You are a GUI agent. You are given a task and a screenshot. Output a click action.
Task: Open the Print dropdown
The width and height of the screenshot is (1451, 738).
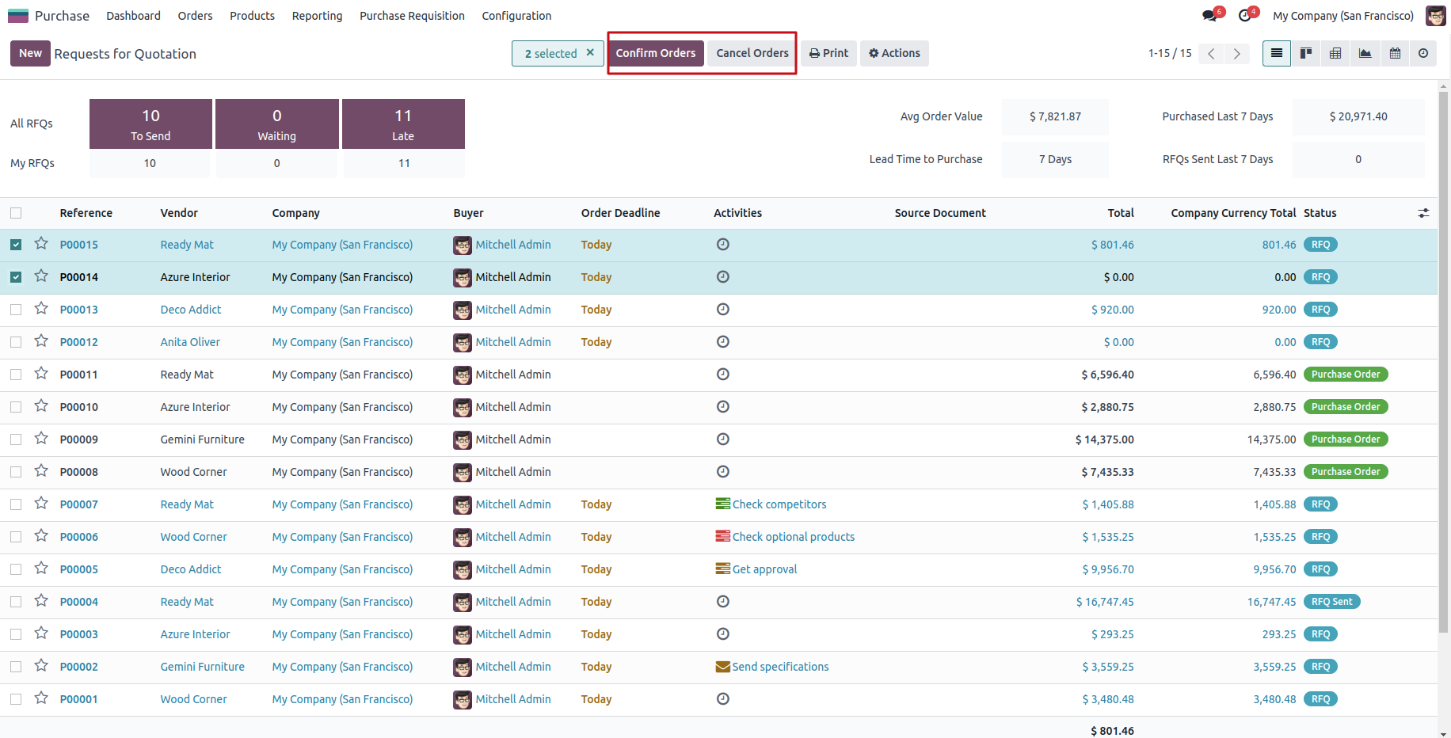828,53
